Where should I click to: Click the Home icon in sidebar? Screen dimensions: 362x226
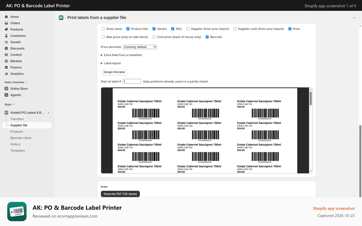[x=6, y=17]
